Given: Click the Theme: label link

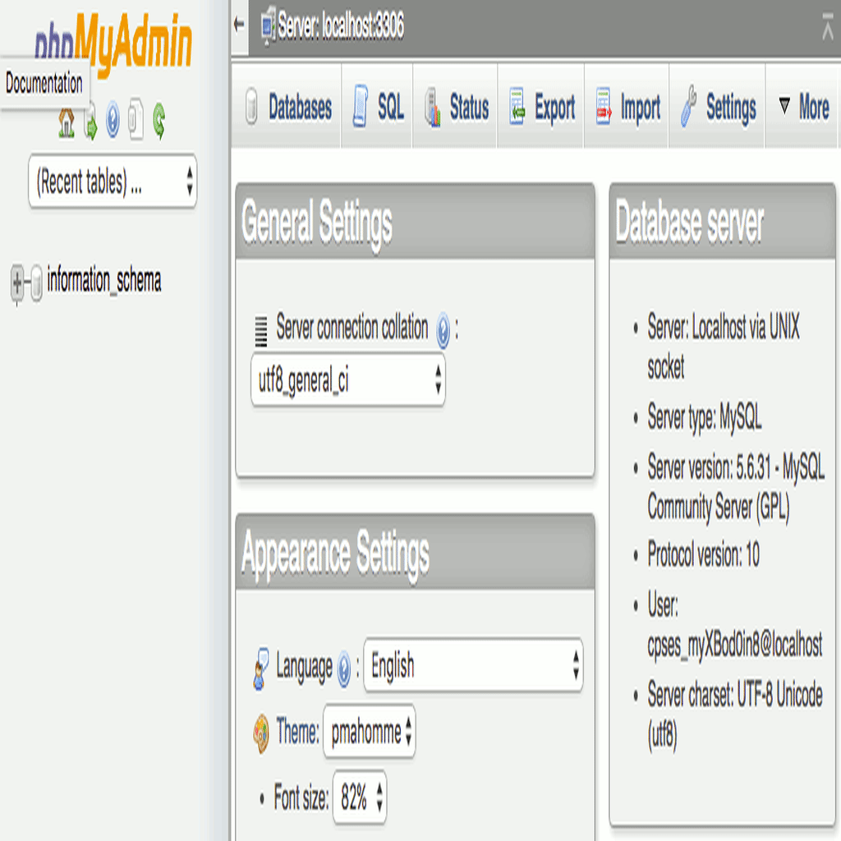Looking at the screenshot, I should (297, 732).
